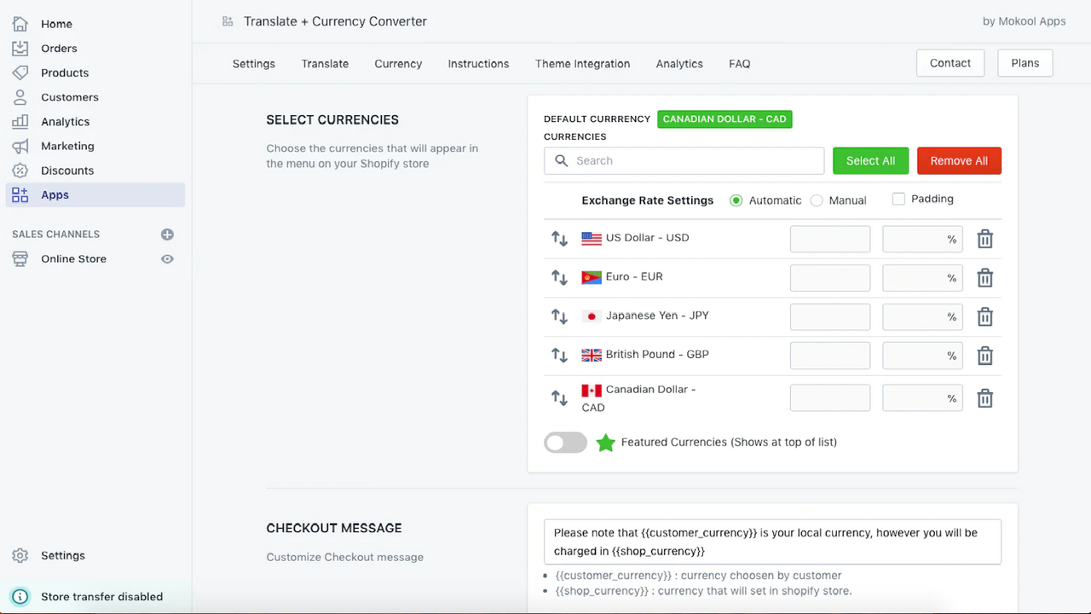Click the Euro exchange rate field

830,277
